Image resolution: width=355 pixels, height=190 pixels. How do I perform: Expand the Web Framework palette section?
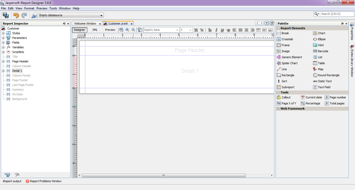pyautogui.click(x=278, y=109)
